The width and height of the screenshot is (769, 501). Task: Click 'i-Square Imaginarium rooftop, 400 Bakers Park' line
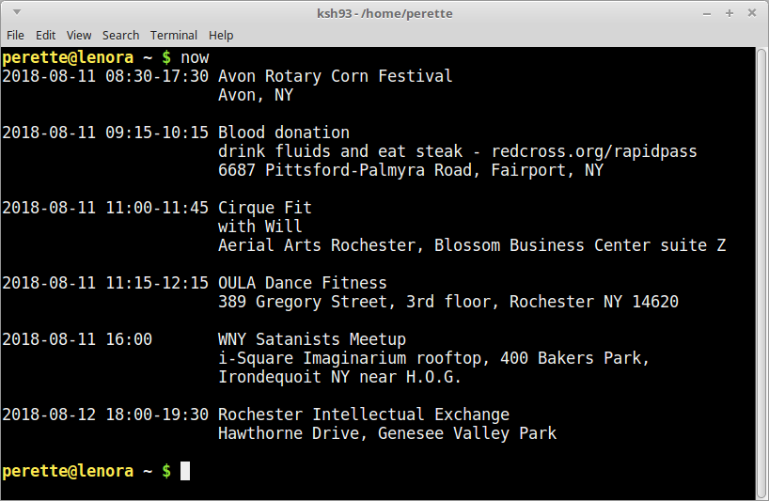pyautogui.click(x=433, y=358)
